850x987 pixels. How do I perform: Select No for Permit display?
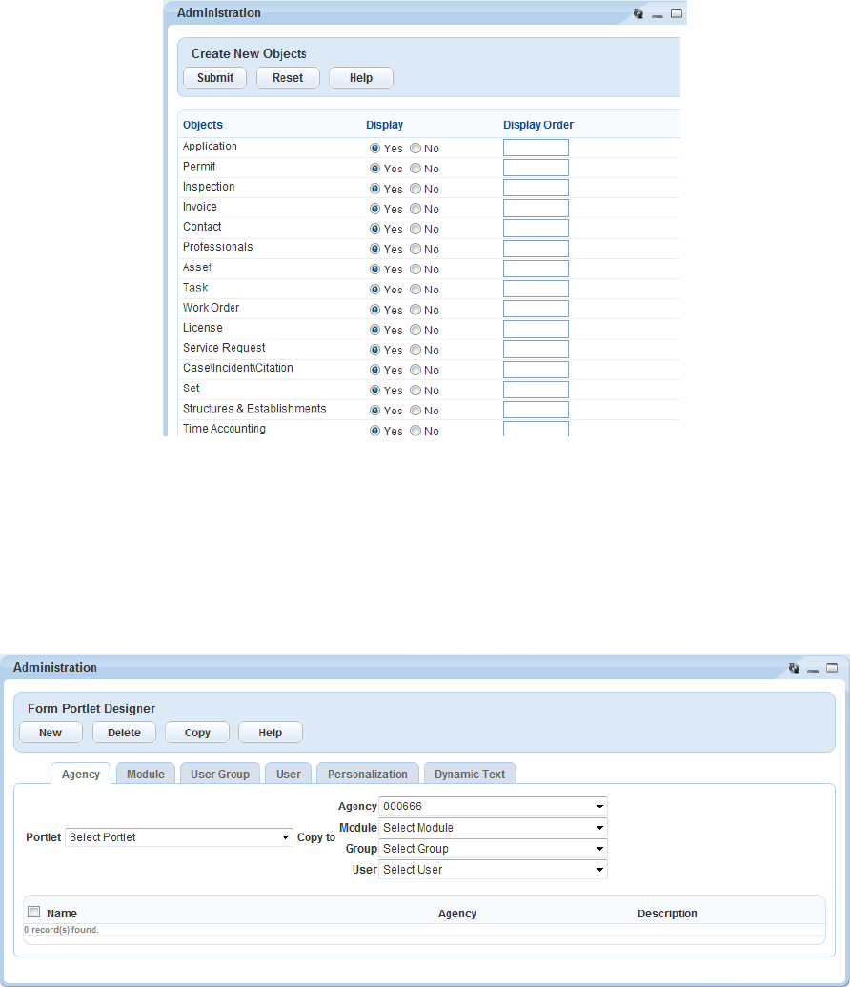point(415,168)
